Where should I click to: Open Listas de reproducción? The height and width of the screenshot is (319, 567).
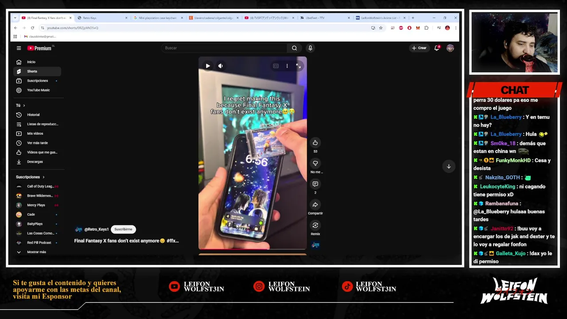(x=37, y=124)
